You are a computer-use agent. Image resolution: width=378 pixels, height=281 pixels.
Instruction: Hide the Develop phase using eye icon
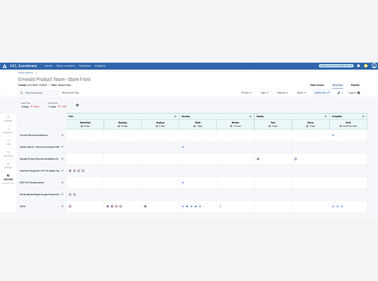click(250, 116)
